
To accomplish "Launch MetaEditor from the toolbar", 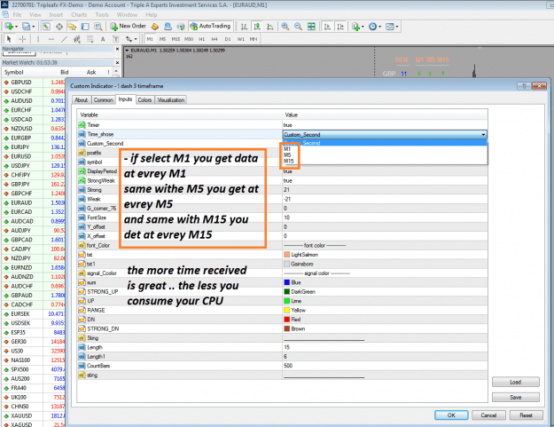I will pyautogui.click(x=155, y=26).
